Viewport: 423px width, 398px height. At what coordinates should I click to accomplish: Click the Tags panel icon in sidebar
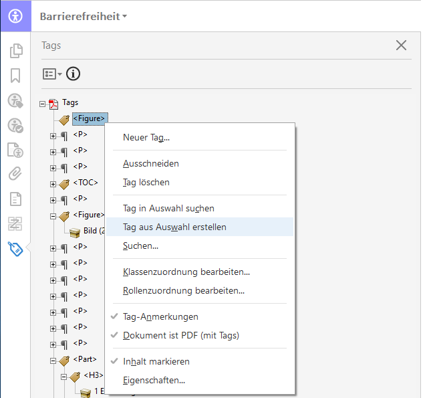pyautogui.click(x=15, y=249)
